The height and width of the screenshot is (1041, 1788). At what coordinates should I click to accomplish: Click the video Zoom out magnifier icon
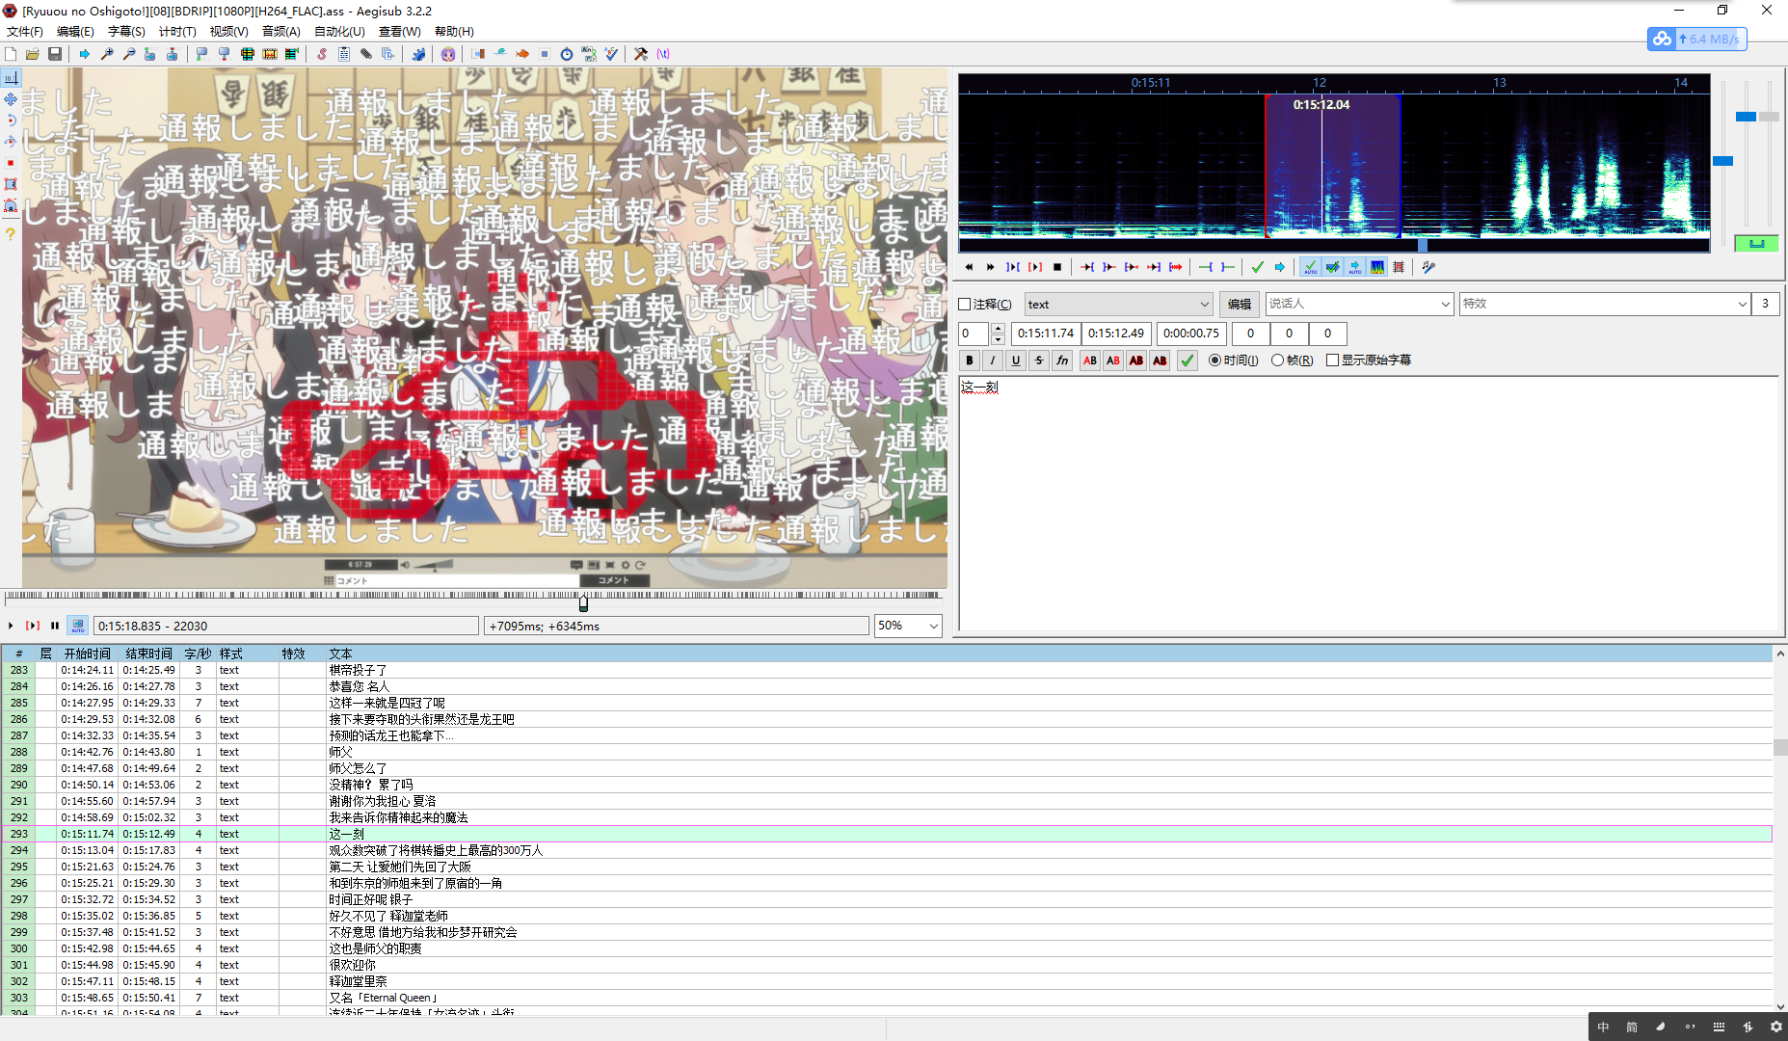pyautogui.click(x=129, y=54)
